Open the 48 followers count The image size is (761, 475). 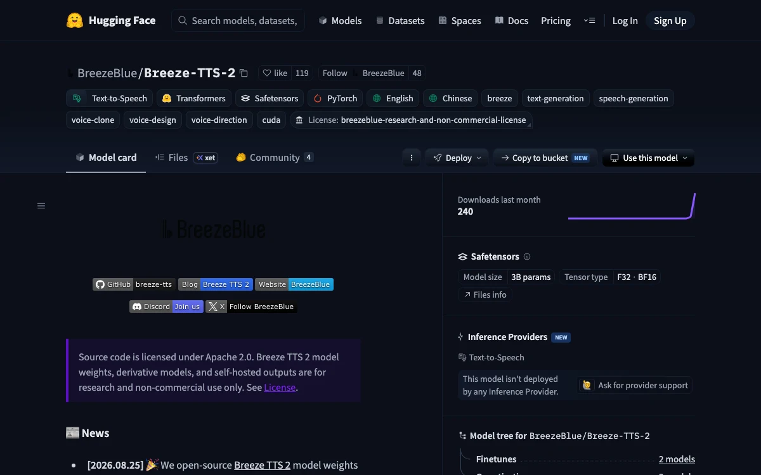click(417, 73)
